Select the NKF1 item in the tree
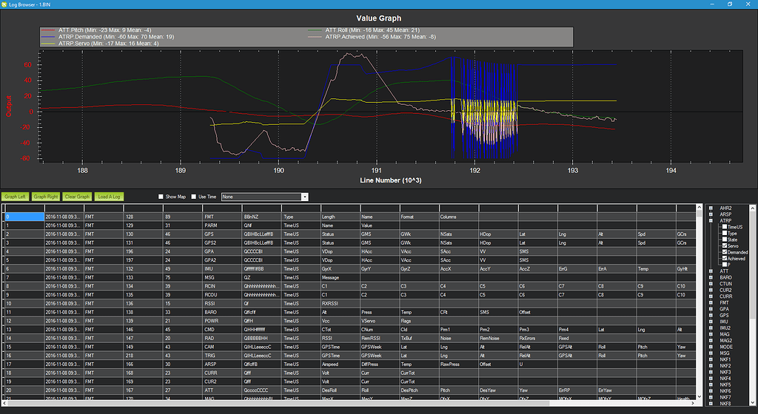 [x=725, y=359]
